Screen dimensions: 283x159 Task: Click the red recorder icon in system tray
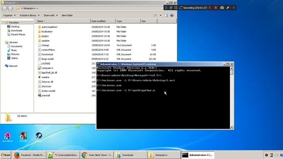(x=266, y=155)
